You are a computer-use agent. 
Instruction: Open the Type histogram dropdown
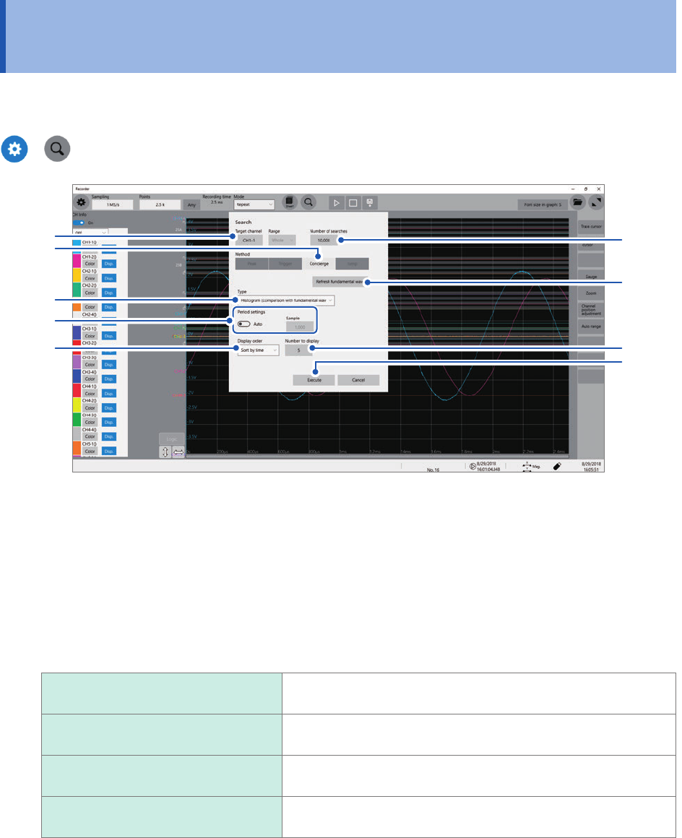286,301
